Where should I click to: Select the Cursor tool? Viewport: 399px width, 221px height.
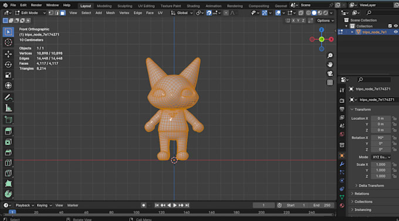tap(8, 42)
